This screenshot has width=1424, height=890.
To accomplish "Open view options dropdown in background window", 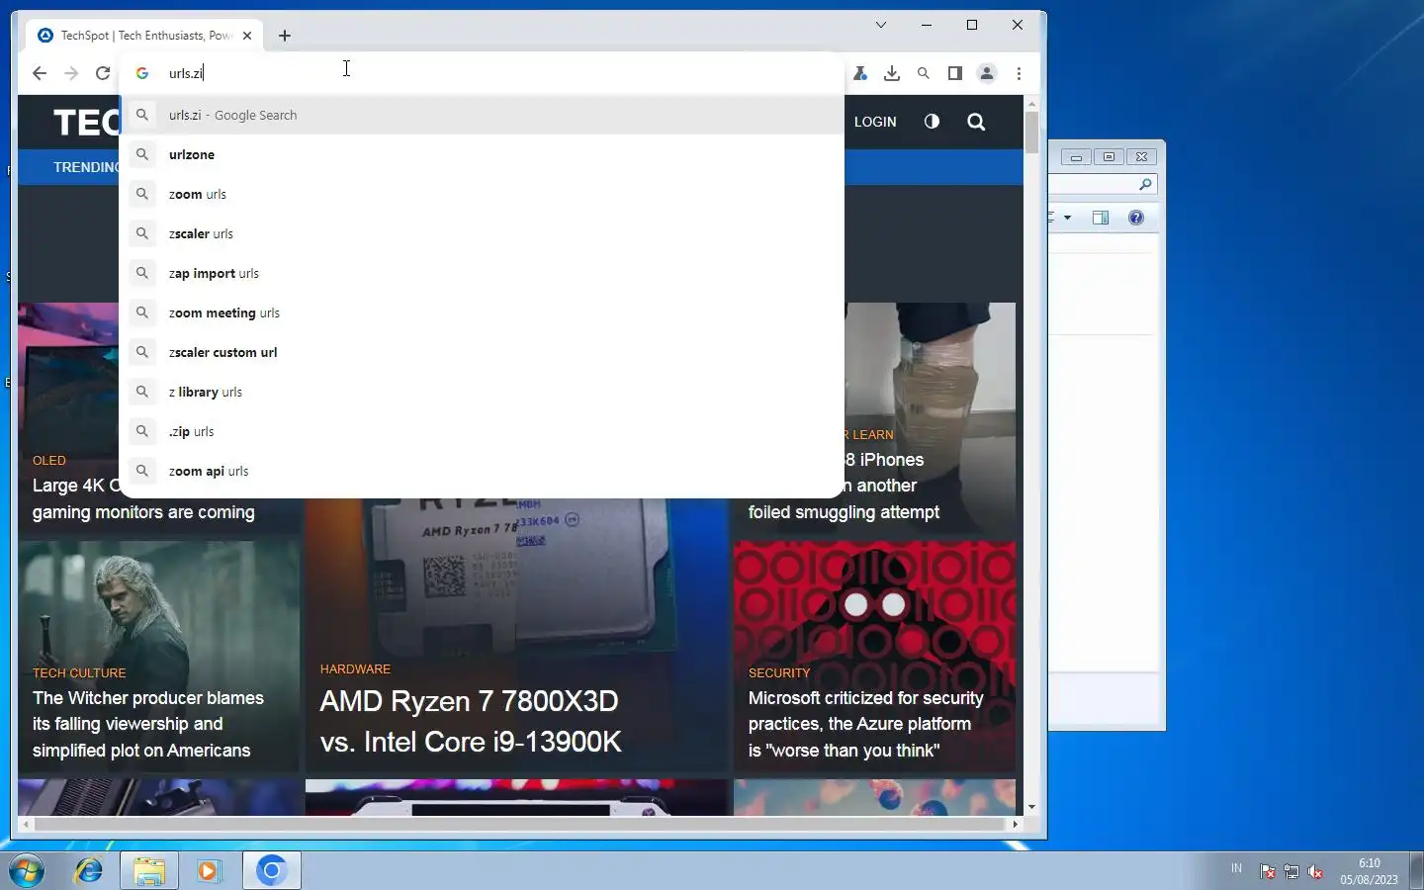I will click(x=1067, y=218).
